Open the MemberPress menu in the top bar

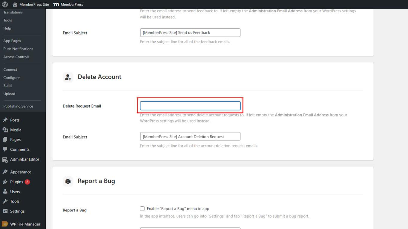click(68, 4)
